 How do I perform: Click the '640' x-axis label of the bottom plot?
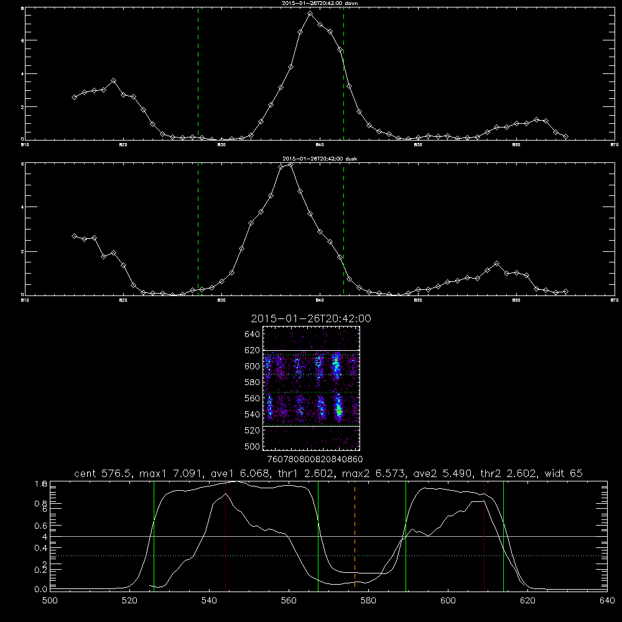pyautogui.click(x=607, y=601)
